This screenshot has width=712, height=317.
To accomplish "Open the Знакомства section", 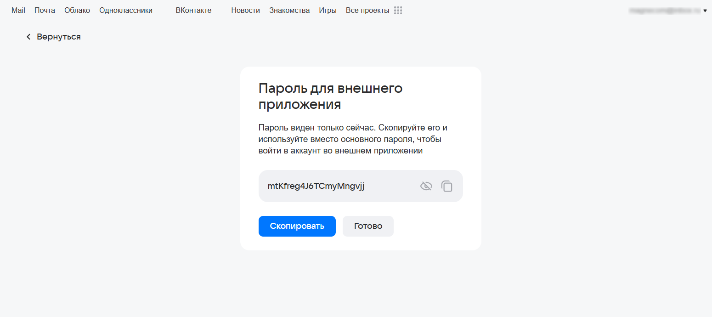I will tap(289, 11).
